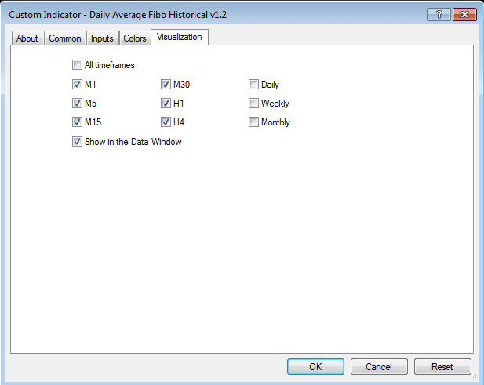484x385 pixels.
Task: Uncheck the M1 timeframe
Action: (x=77, y=84)
